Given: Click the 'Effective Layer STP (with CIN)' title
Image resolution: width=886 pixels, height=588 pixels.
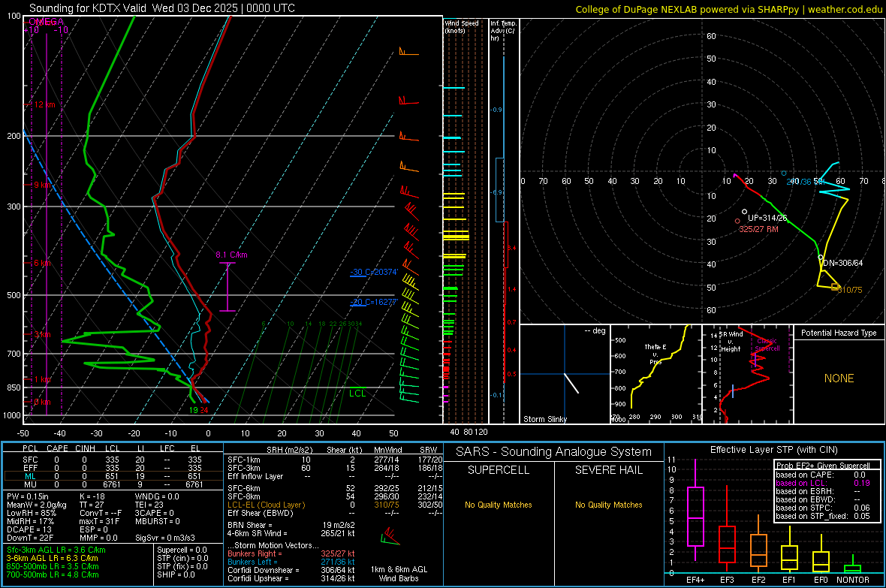Looking at the screenshot, I should (773, 450).
